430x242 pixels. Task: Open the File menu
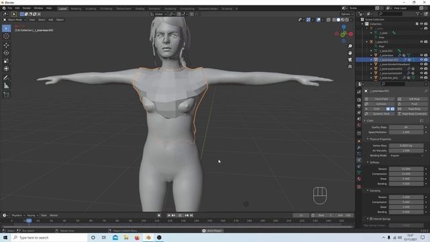pyautogui.click(x=10, y=9)
